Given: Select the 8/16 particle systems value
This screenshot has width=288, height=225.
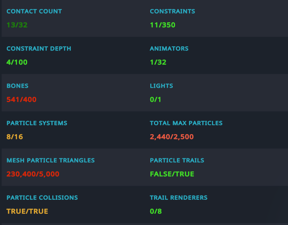Looking at the screenshot, I should click(15, 137).
